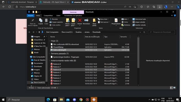Switch to Início ribbon tab

38,16
